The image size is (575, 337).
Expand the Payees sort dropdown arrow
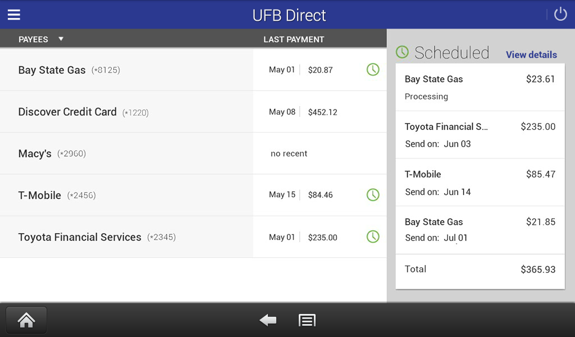61,39
